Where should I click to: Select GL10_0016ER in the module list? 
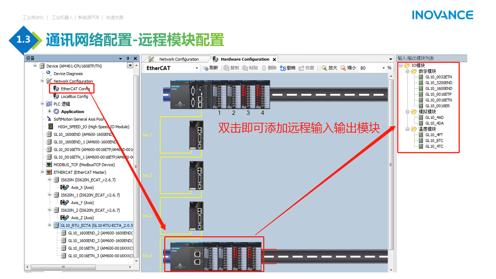437,106
